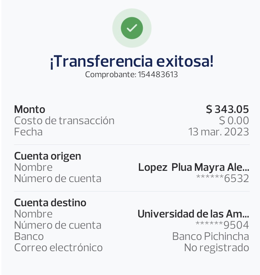260x275 pixels.
Task: Select the No registrado email value
Action: 216,247
